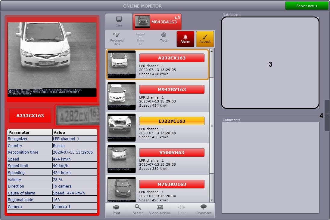This screenshot has height=220, width=330.
Task: Check the Server status button
Action: click(x=307, y=6)
